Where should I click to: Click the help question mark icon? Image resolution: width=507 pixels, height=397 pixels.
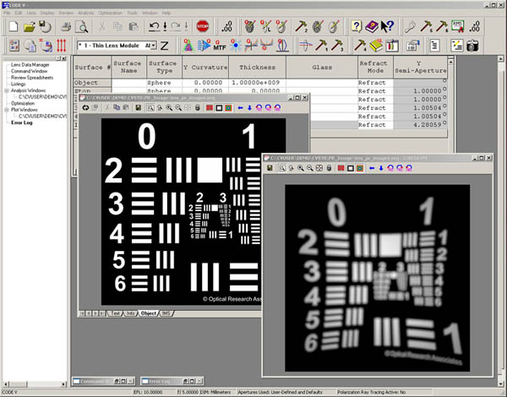(x=356, y=26)
